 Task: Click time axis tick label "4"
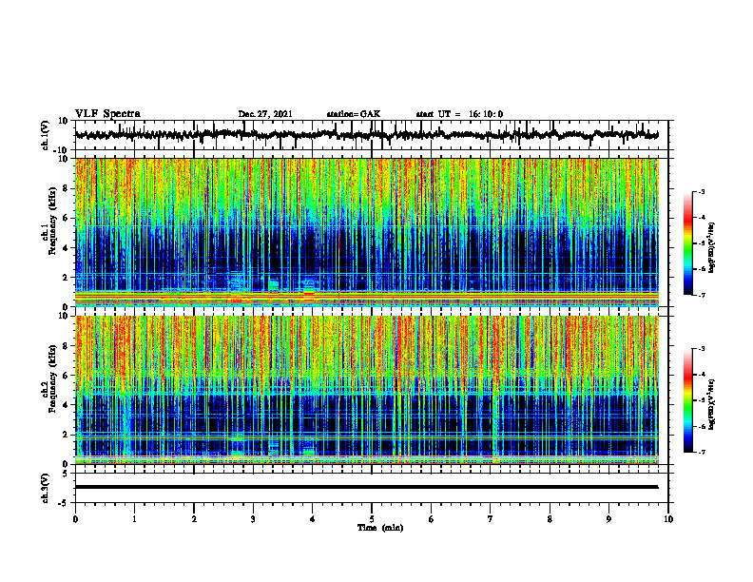tap(313, 519)
